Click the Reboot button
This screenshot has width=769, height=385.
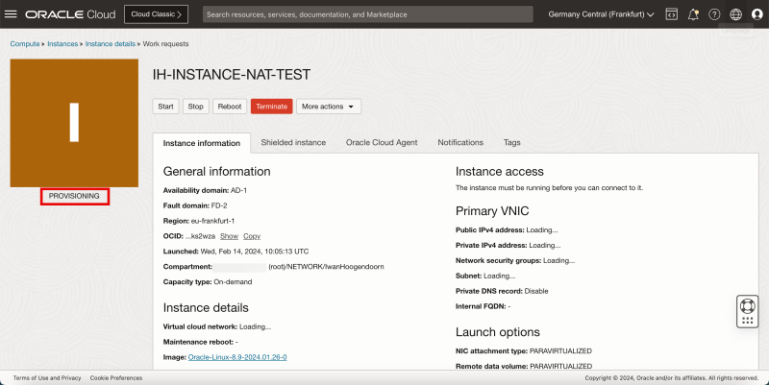(x=230, y=107)
